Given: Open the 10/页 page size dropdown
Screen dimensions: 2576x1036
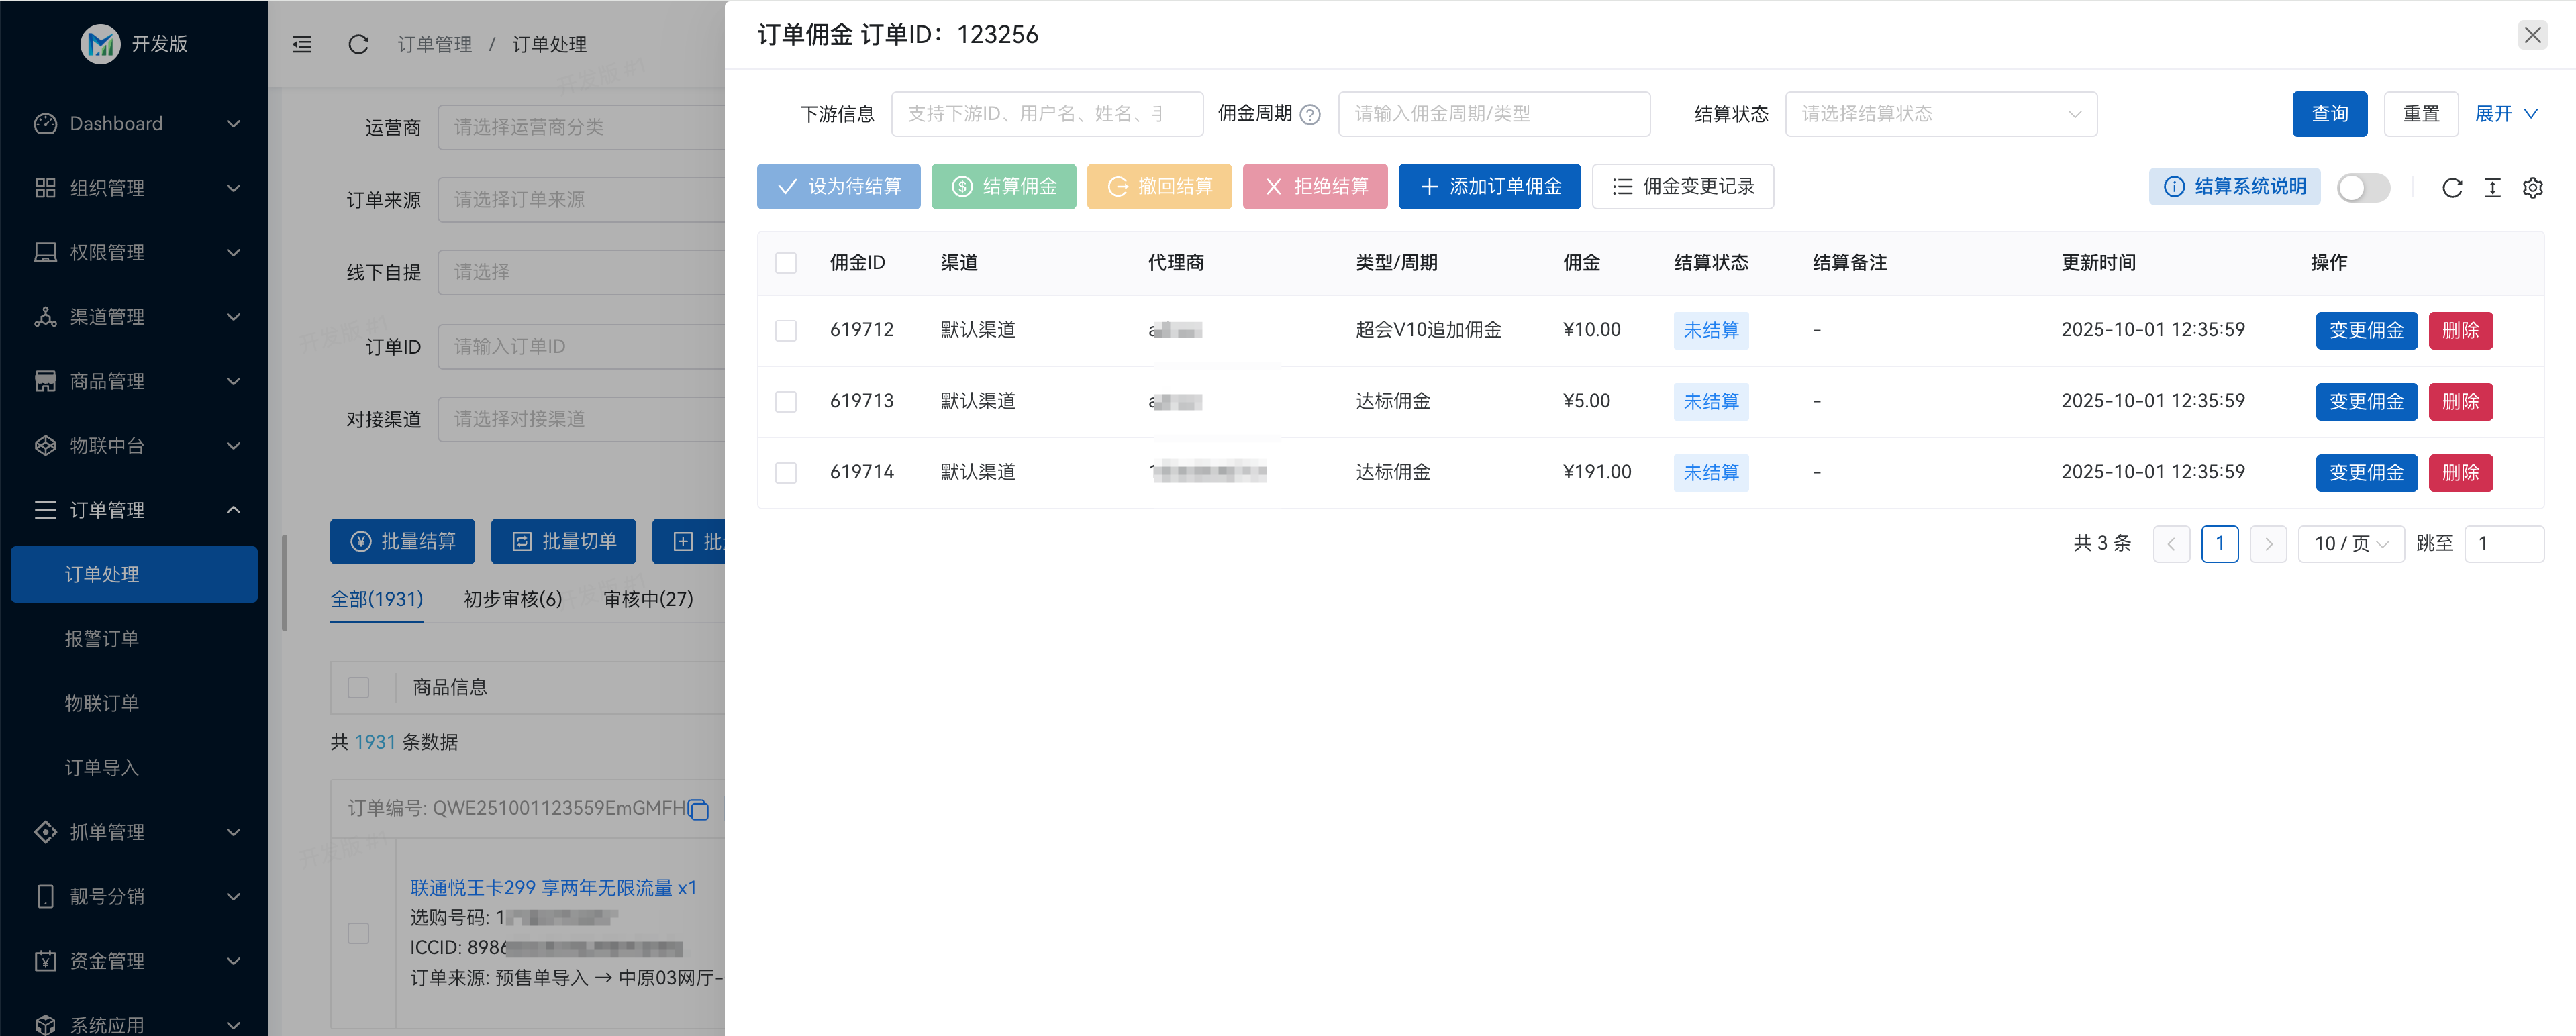Looking at the screenshot, I should pyautogui.click(x=2351, y=543).
